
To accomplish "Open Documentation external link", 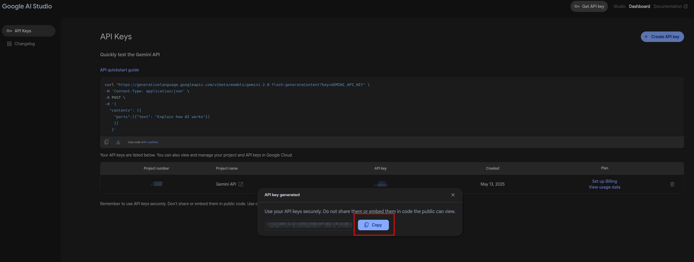I will 670,6.
